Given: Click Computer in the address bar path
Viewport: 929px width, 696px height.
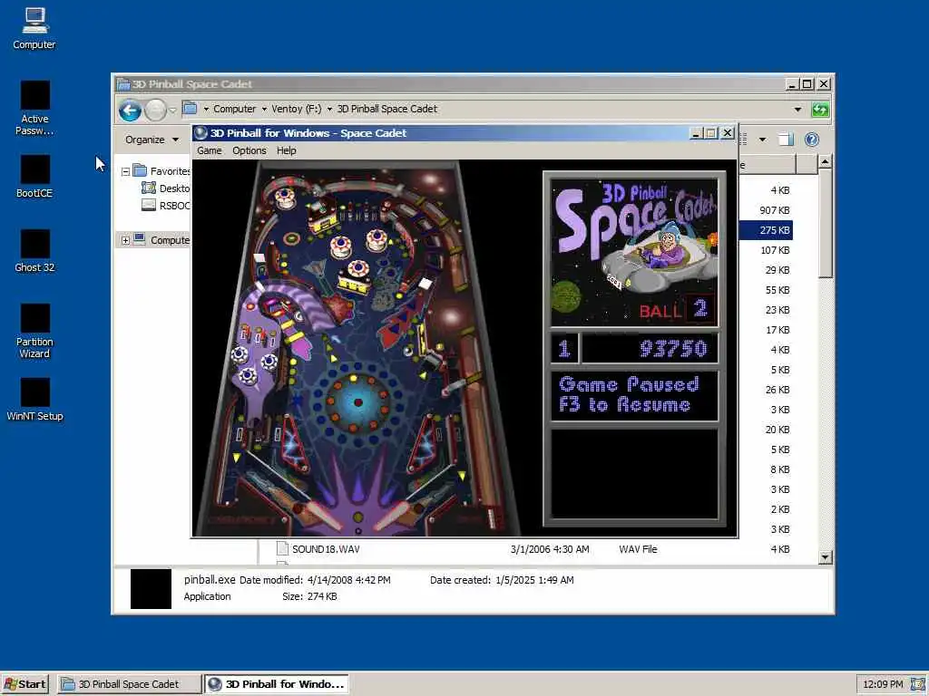Looking at the screenshot, I should click(x=235, y=109).
